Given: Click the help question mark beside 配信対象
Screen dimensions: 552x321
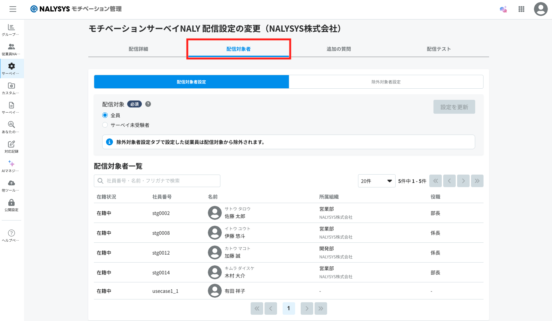Looking at the screenshot, I should click(148, 104).
